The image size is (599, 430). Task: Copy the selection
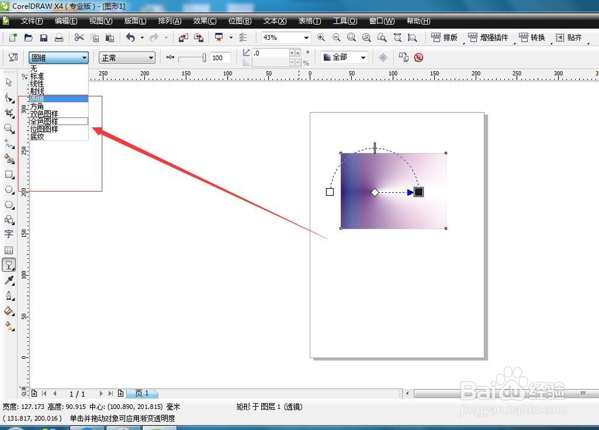pyautogui.click(x=95, y=37)
